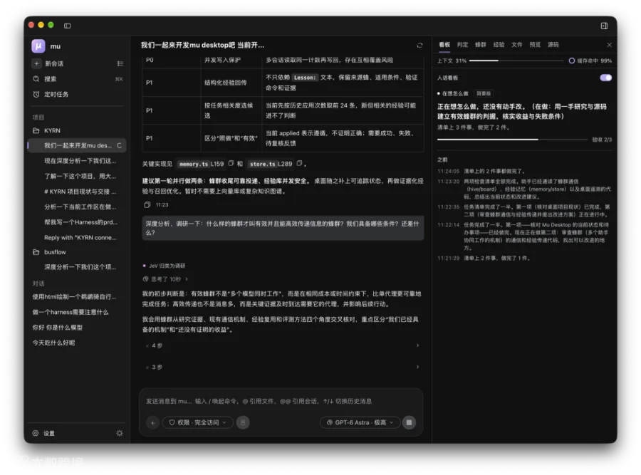The width and height of the screenshot is (641, 475).
Task: Copy message icon next to 11:23 timestamp
Action: pyautogui.click(x=147, y=204)
